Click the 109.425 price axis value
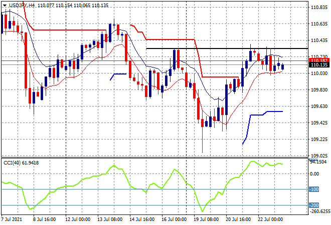Image resolution: width=331 pixels, height=225 pixels. click(319, 122)
